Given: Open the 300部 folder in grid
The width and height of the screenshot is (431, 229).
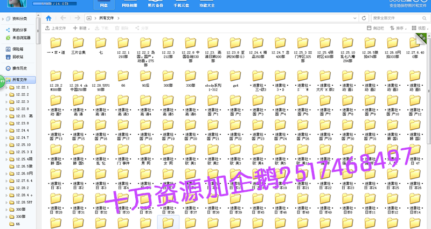Looking at the screenshot, I should pyautogui.click(x=168, y=79).
